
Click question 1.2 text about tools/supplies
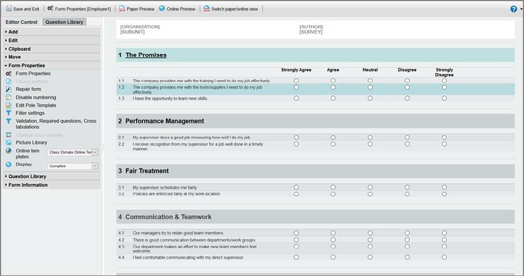click(197, 90)
